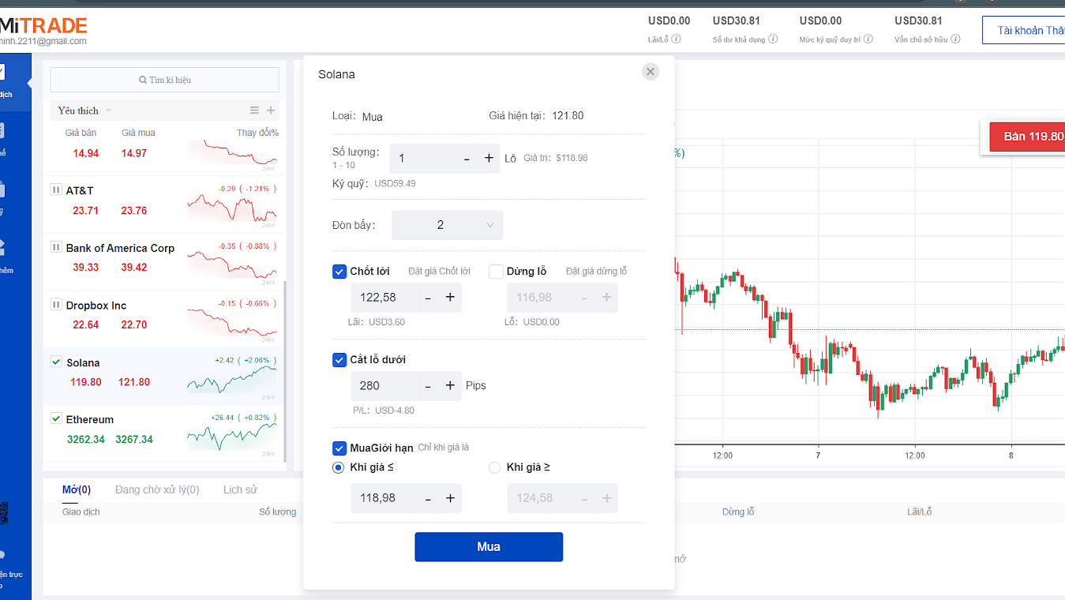This screenshot has width=1065, height=600.
Task: Open the Đang chờ xử lý tab
Action: pyautogui.click(x=157, y=489)
